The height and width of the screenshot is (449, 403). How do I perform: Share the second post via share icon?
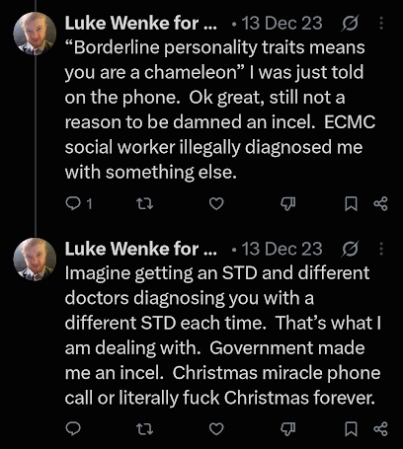[x=380, y=429]
